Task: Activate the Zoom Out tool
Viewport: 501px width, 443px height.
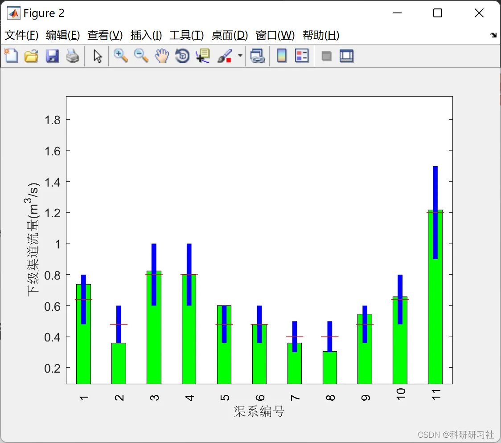Action: point(141,56)
